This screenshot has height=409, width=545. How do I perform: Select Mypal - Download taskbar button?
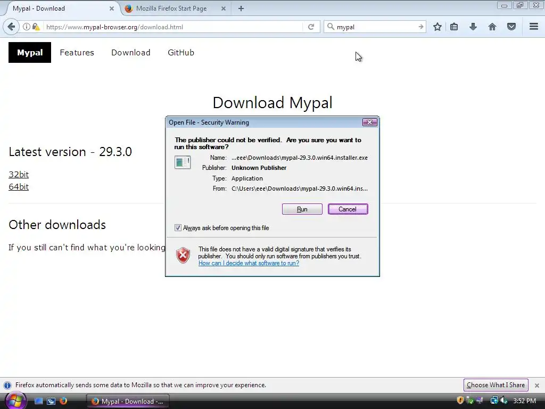click(127, 402)
